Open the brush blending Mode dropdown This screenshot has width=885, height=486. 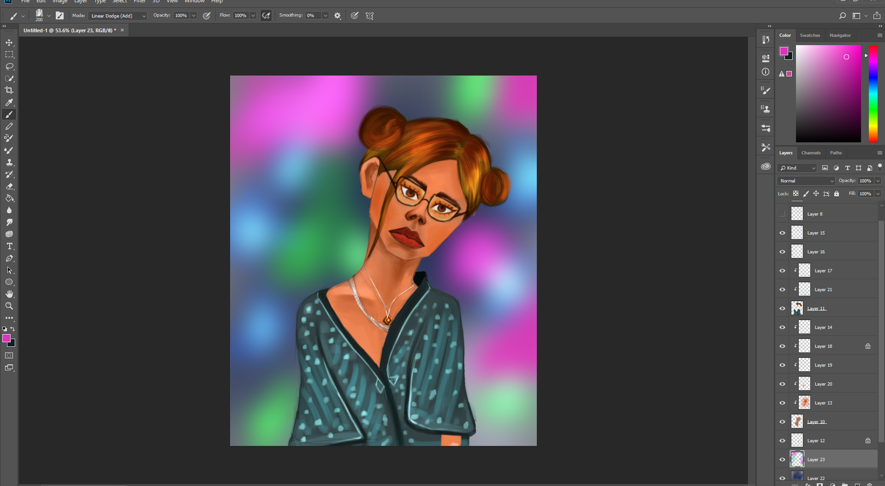[117, 16]
